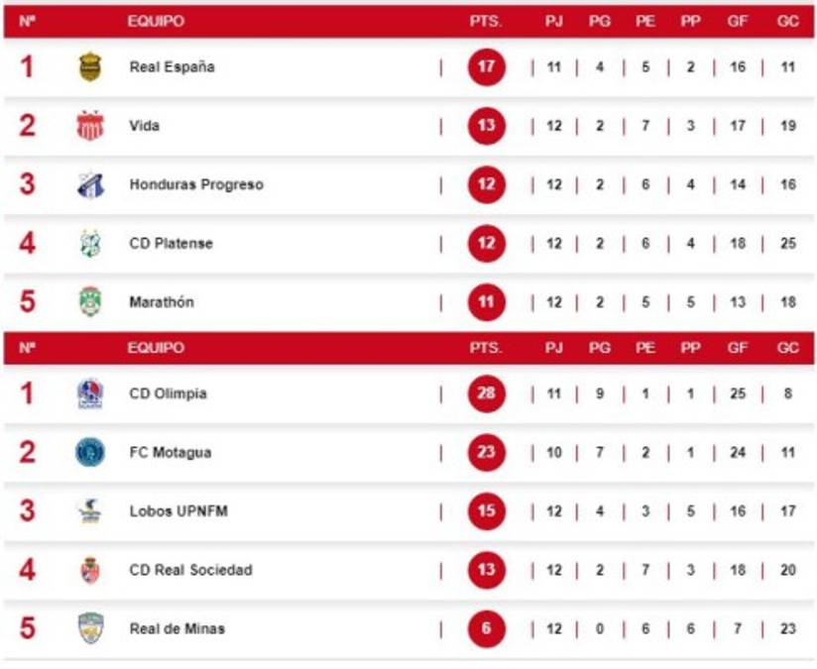Select the FC Motagua team name
Screen dimensions: 817x669
[171, 452]
